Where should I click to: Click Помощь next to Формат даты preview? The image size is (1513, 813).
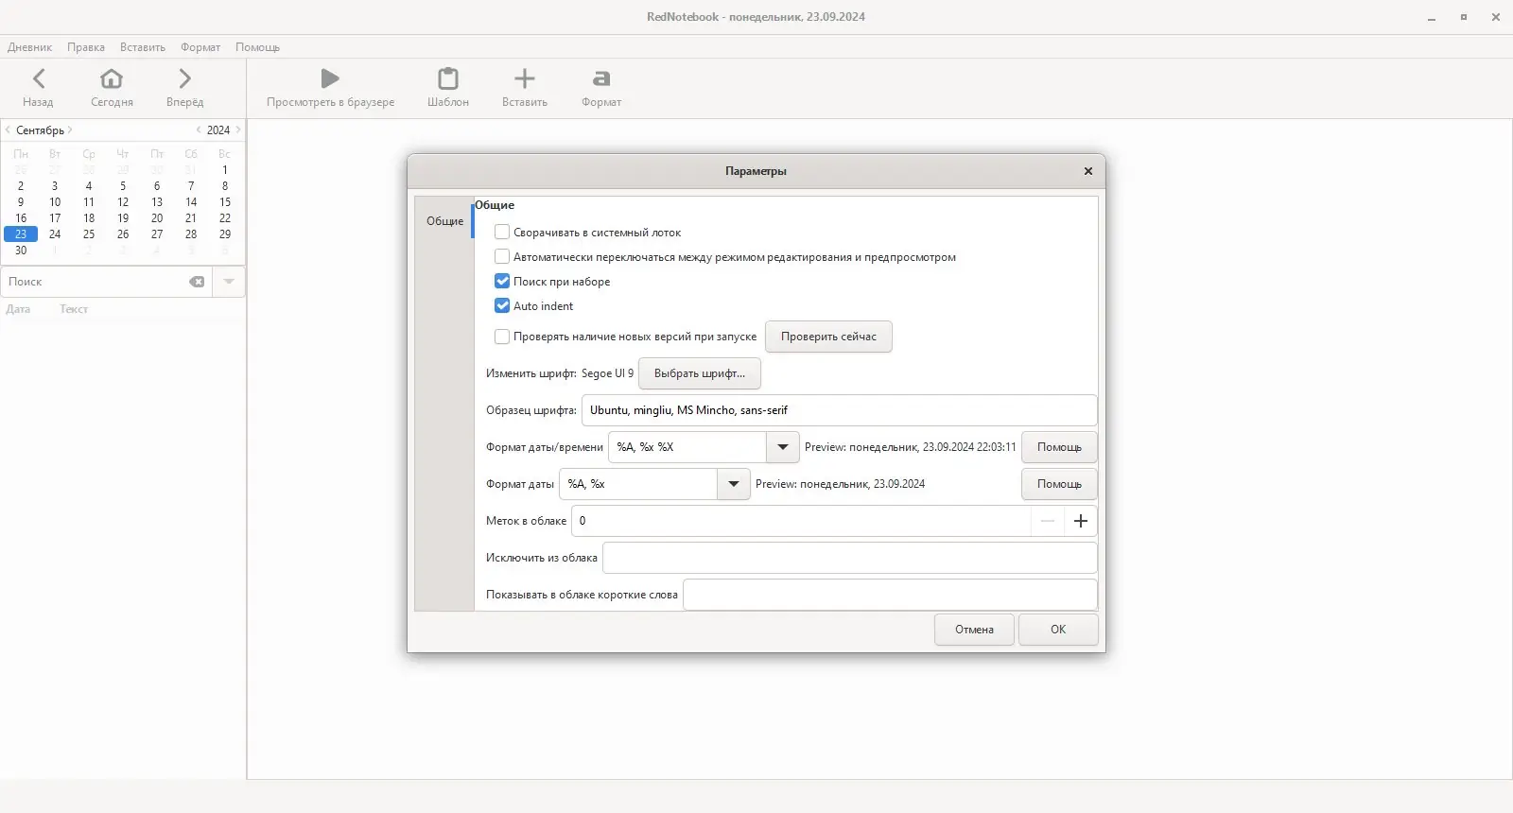tap(1059, 484)
